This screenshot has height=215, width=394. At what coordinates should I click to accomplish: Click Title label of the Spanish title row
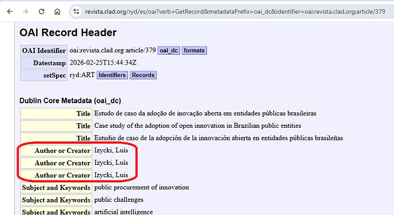coord(57,138)
